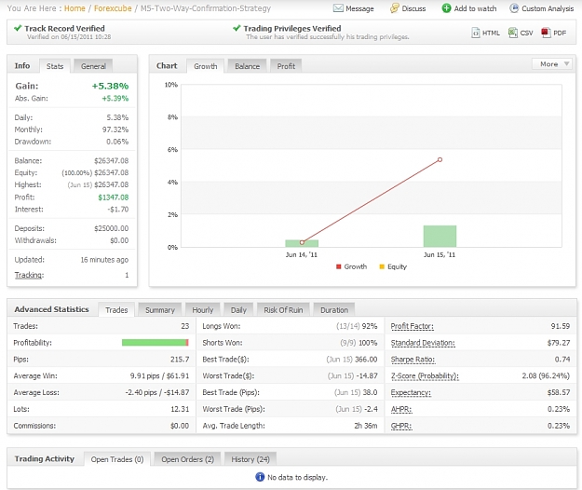Click the Profit Factor term link

pos(412,326)
